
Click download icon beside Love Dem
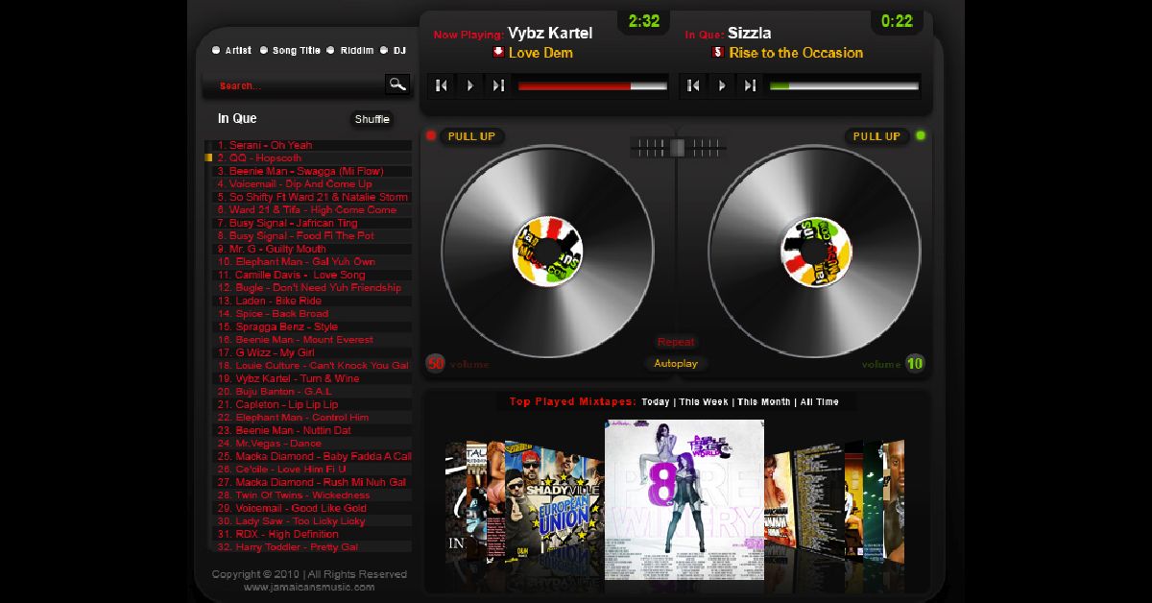tap(498, 52)
